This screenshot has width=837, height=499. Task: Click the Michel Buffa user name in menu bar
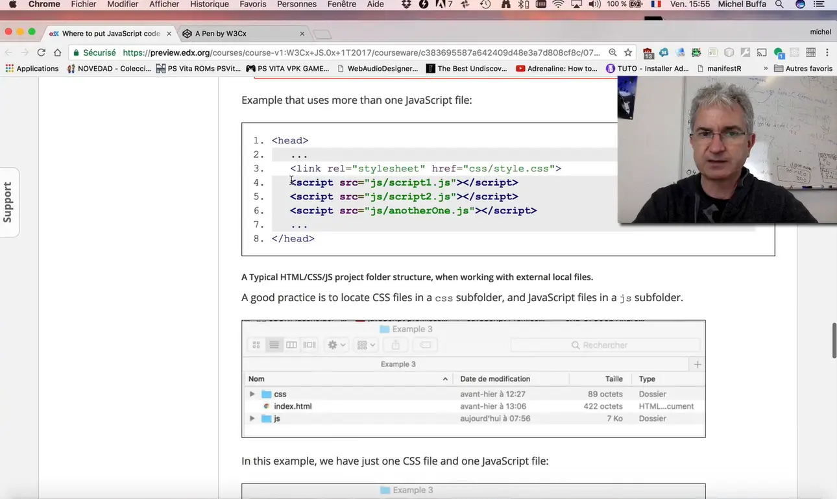[x=743, y=5]
